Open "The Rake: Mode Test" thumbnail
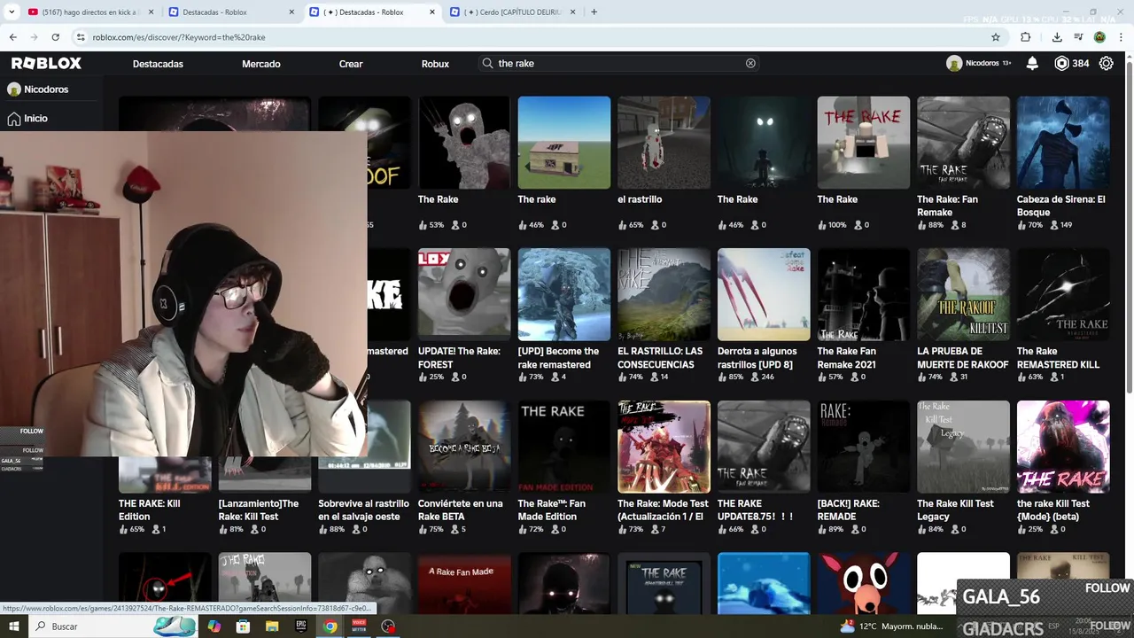 (x=664, y=447)
